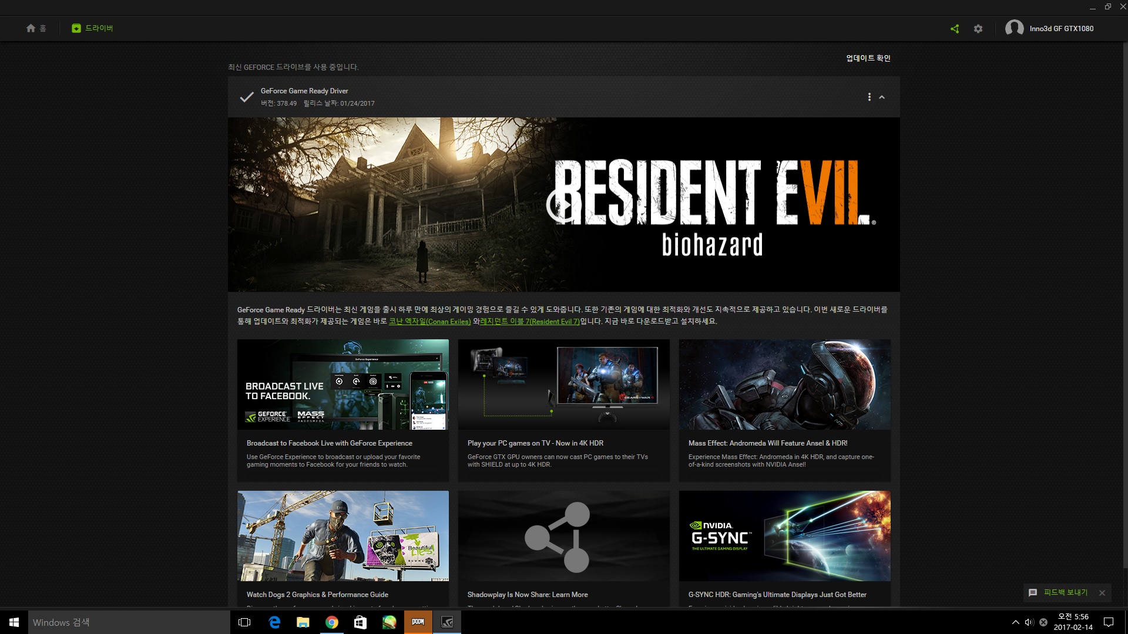The width and height of the screenshot is (1128, 634).
Task: Open Windows Action Center notifications
Action: point(1109,622)
